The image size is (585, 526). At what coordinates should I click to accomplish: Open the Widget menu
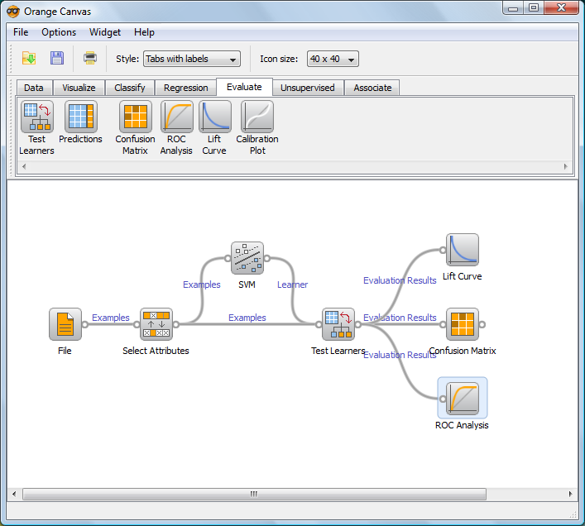coord(105,32)
